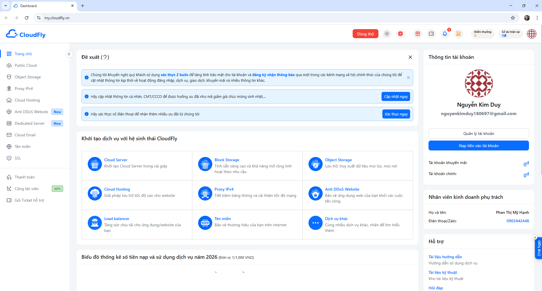Viewport: 542px width, 291px height.
Task: Open đăng ký nhận thông báo link
Action: 273,75
